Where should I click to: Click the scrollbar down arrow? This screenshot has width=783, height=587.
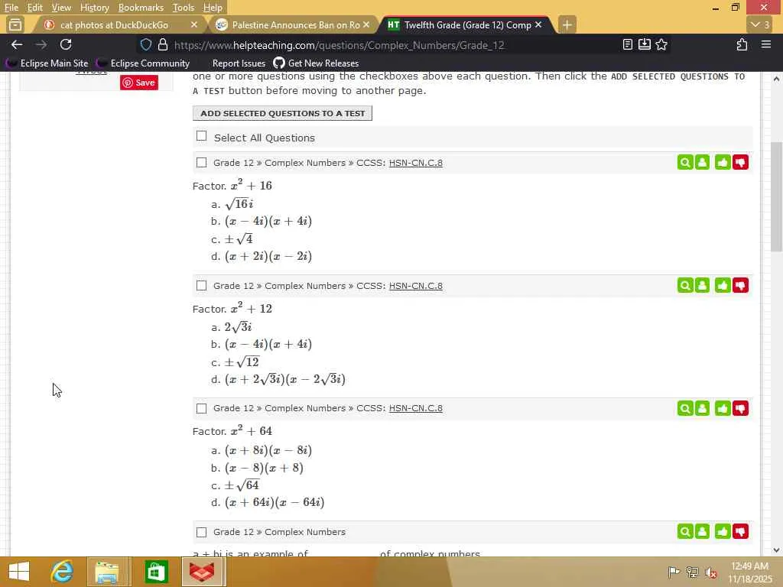[x=777, y=550]
